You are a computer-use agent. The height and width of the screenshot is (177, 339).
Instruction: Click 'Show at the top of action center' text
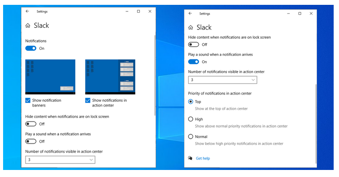(221, 109)
